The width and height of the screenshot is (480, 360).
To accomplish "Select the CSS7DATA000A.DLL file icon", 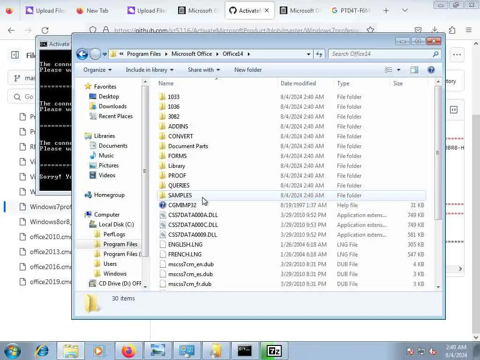I will pos(163,215).
